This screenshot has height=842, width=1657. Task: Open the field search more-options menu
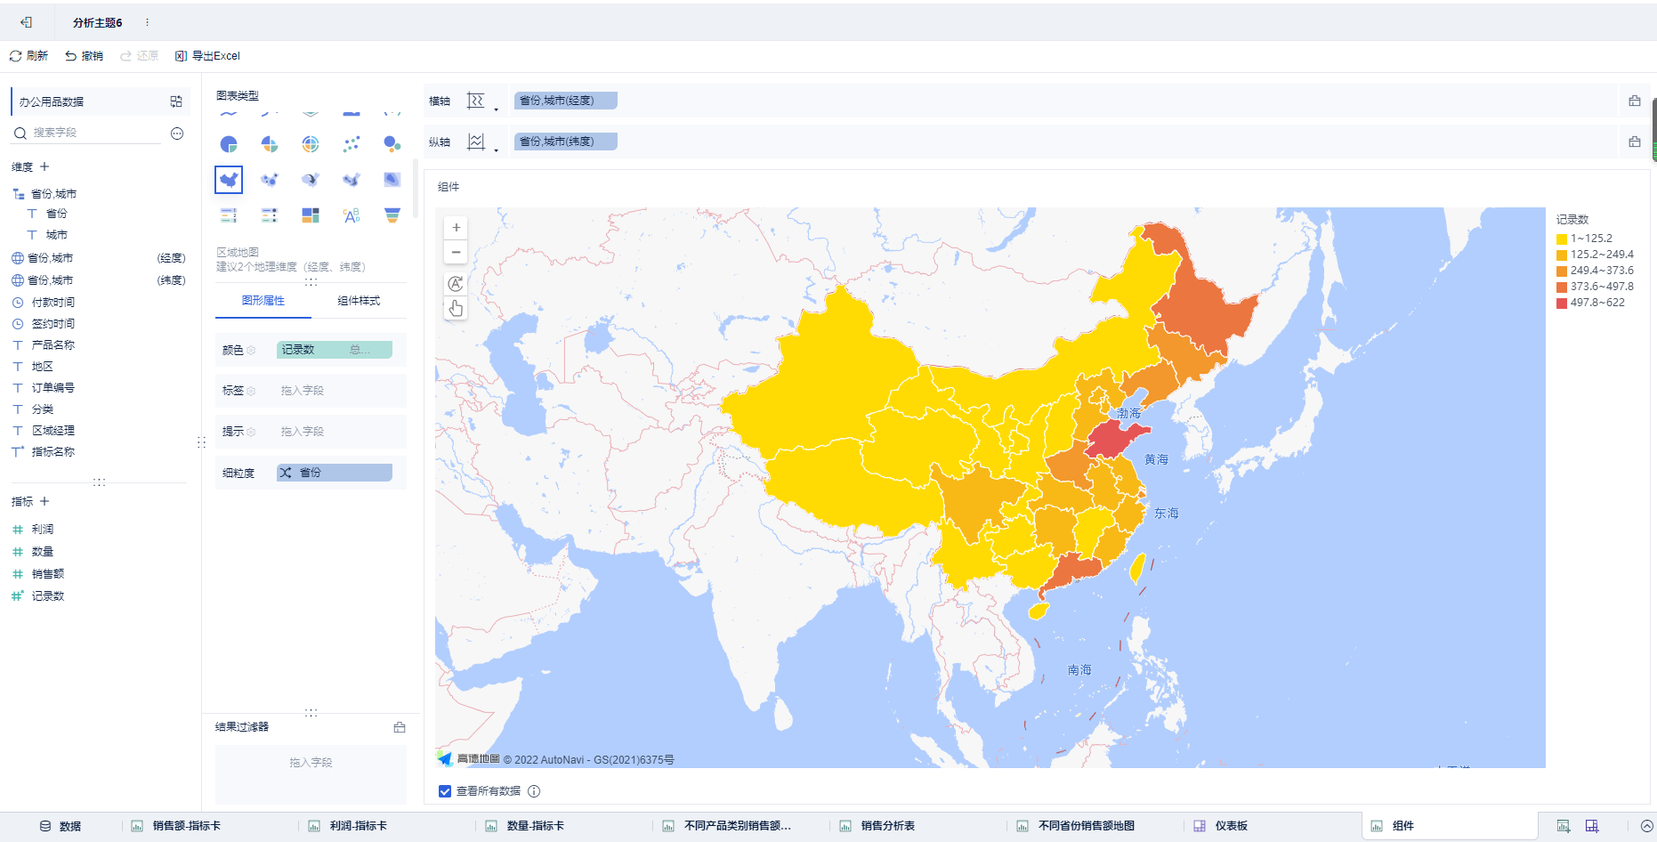177,134
